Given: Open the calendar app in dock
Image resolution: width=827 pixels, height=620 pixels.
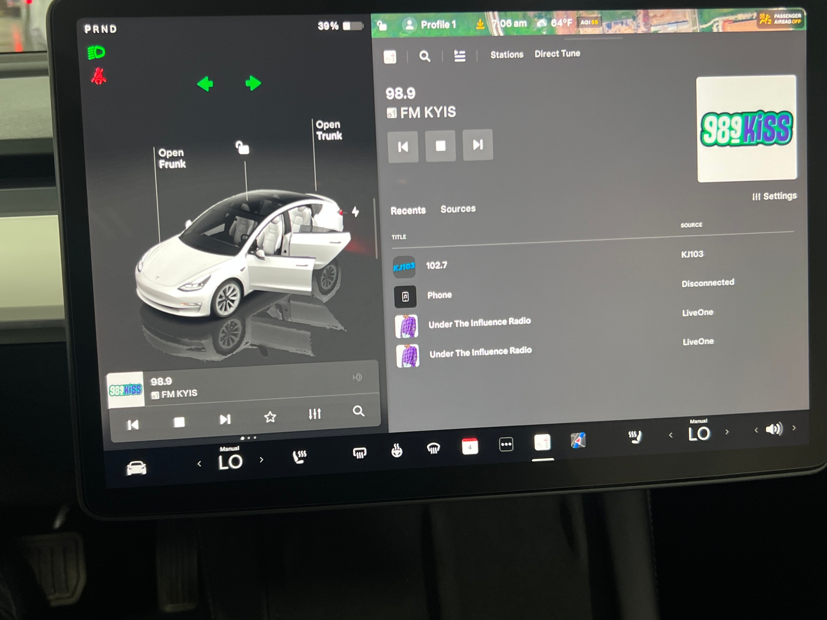Looking at the screenshot, I should (470, 446).
